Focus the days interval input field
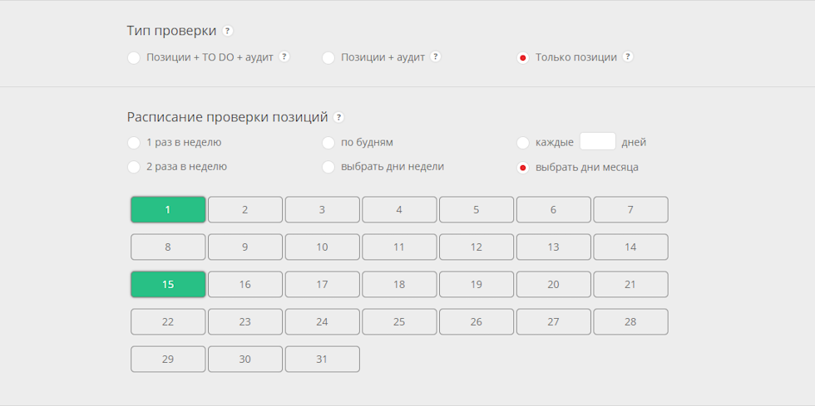Screen dimensions: 815x406 click(598, 142)
